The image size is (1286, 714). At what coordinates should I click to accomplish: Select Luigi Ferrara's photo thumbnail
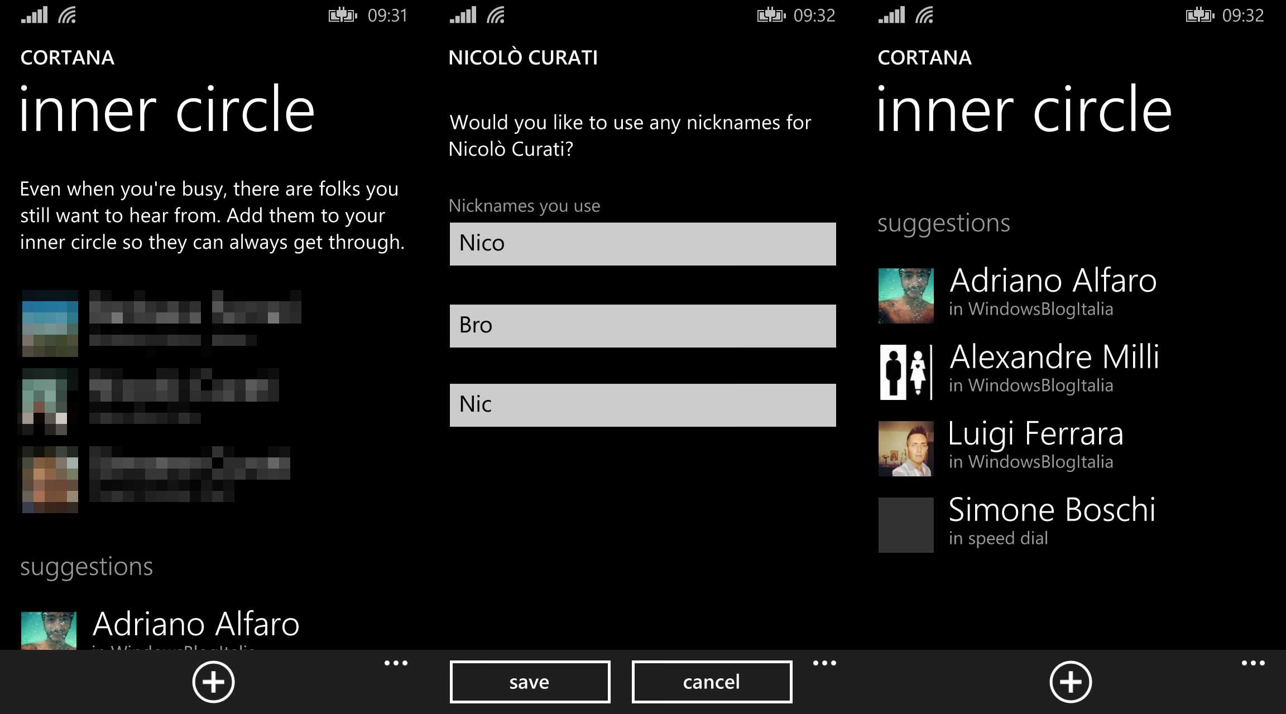[906, 448]
